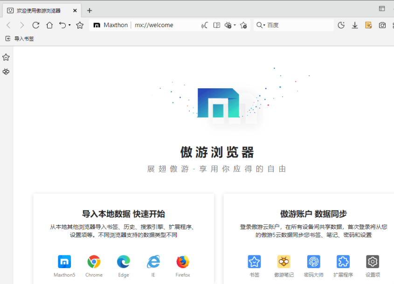The image size is (394, 284).
Task: Expand the address bar extension icon dropdown
Action: coord(235,25)
